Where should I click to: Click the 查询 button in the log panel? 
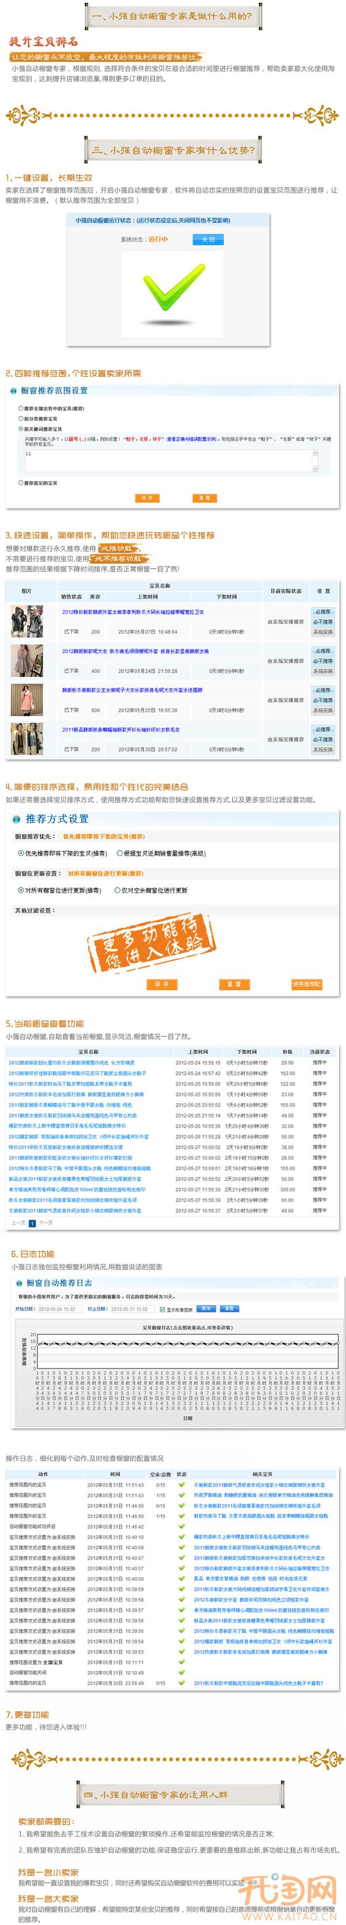pos(206,1309)
